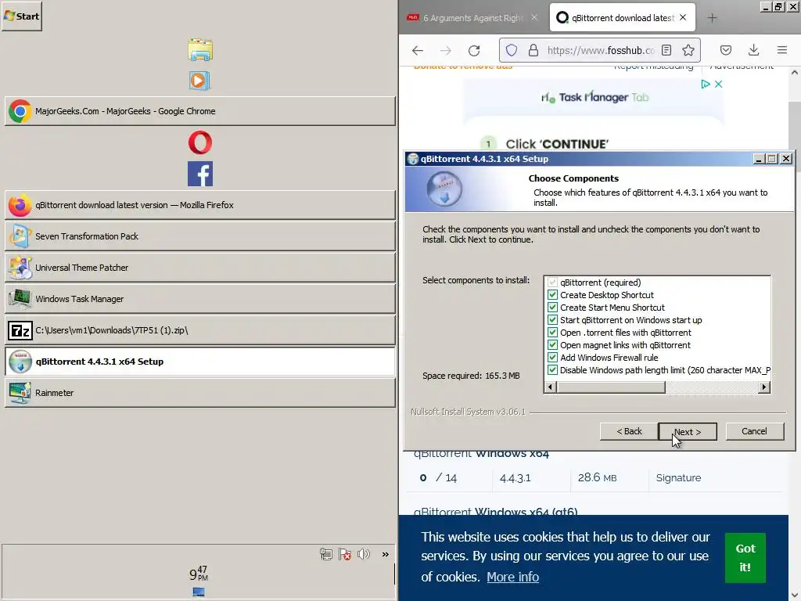Viewport: 801px width, 601px height.
Task: Open the Start menu button
Action: pos(21,16)
